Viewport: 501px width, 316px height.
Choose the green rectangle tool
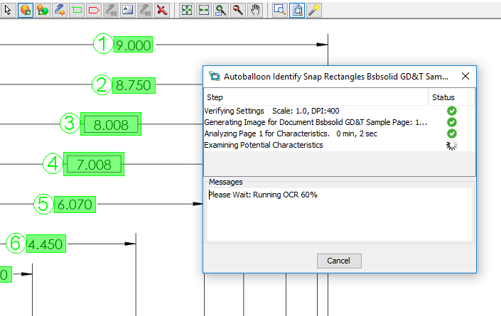[77, 10]
